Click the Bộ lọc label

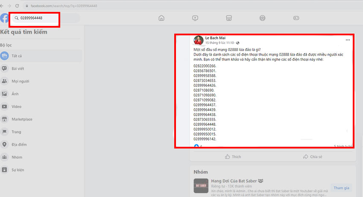[x=6, y=45]
